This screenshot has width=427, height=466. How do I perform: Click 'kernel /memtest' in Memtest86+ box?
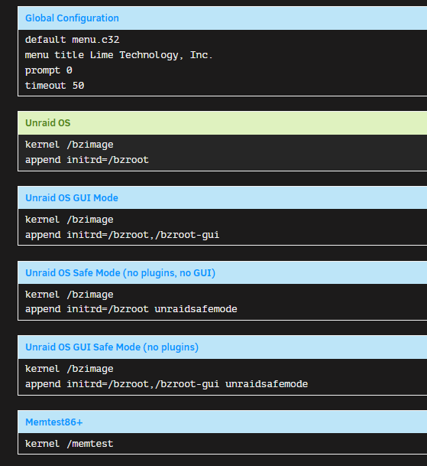(x=70, y=444)
